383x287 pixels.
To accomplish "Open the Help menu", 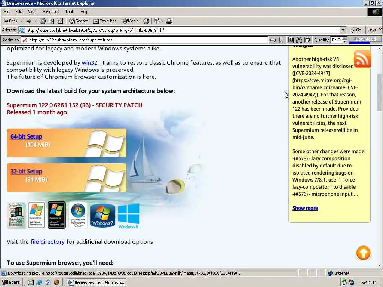I will pos(84,12).
